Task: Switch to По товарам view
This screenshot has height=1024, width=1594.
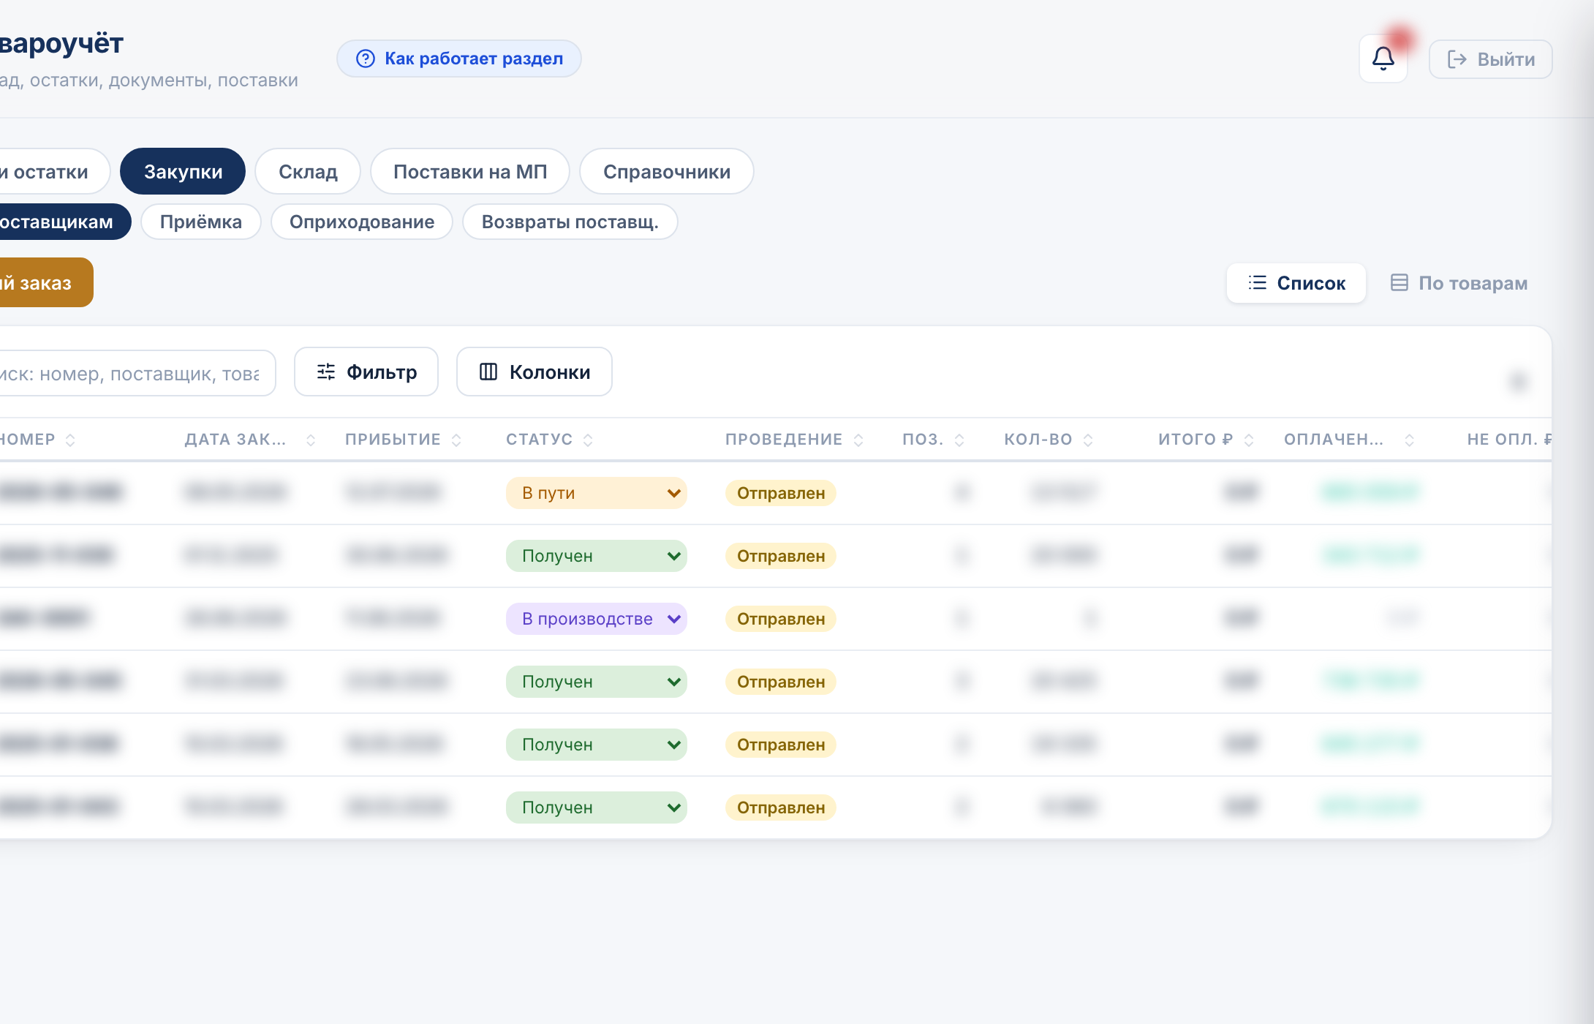Action: tap(1459, 283)
